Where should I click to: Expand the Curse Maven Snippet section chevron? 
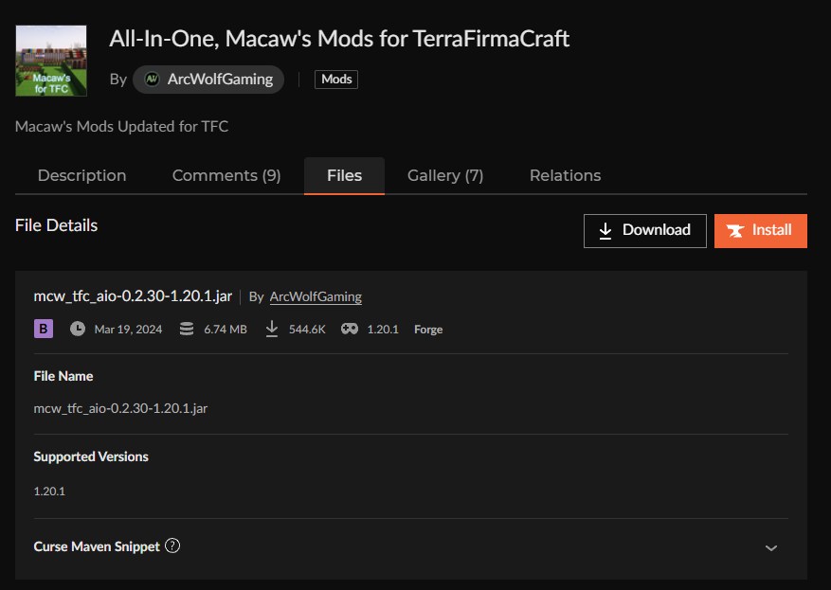point(771,547)
